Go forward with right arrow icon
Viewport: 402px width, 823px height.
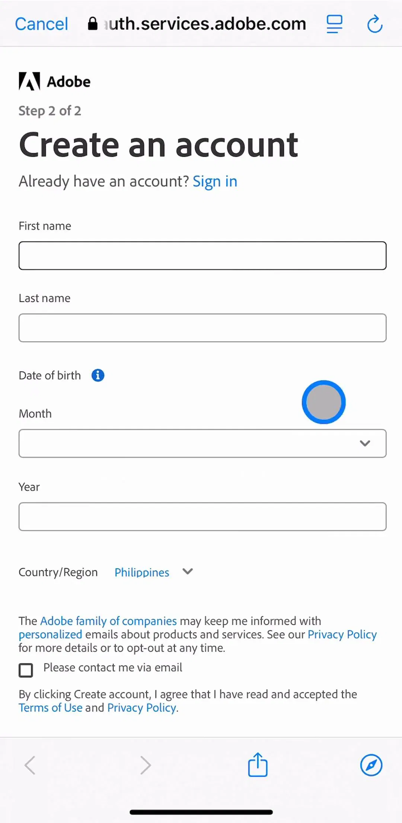click(x=146, y=765)
